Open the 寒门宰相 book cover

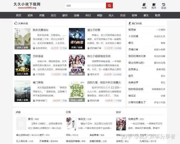[22, 91]
